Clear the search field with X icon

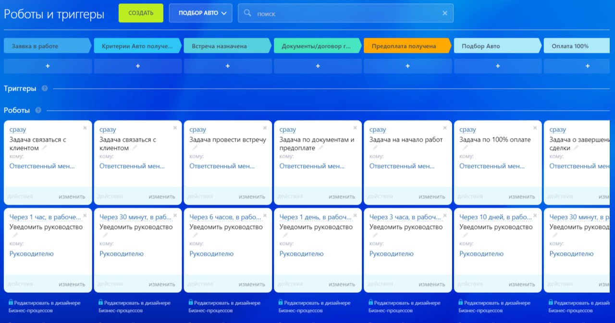coord(445,13)
